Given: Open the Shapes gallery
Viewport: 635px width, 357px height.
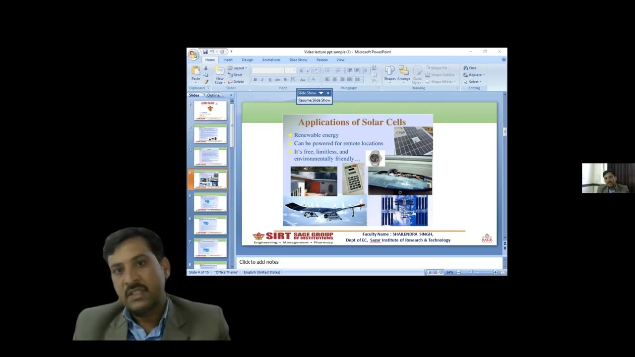Looking at the screenshot, I should point(390,73).
